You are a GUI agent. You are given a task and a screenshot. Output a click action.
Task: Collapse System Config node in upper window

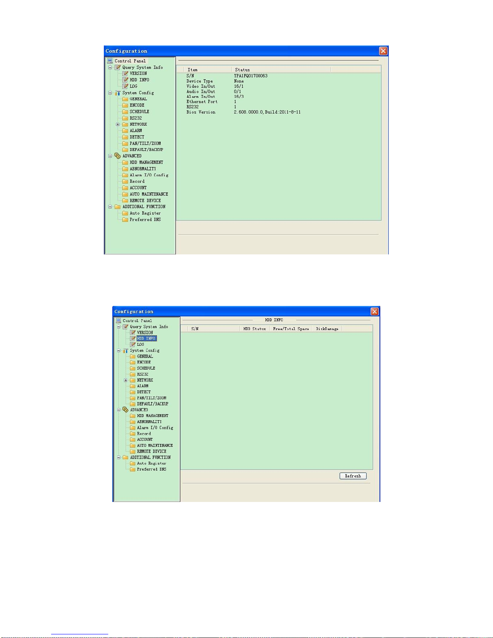[110, 93]
